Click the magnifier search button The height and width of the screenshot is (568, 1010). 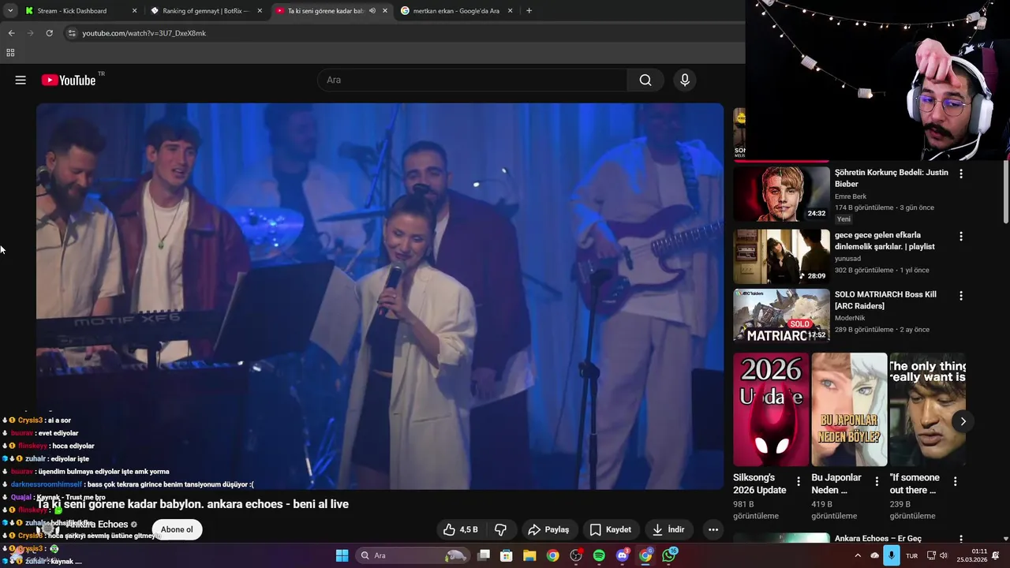pos(645,80)
